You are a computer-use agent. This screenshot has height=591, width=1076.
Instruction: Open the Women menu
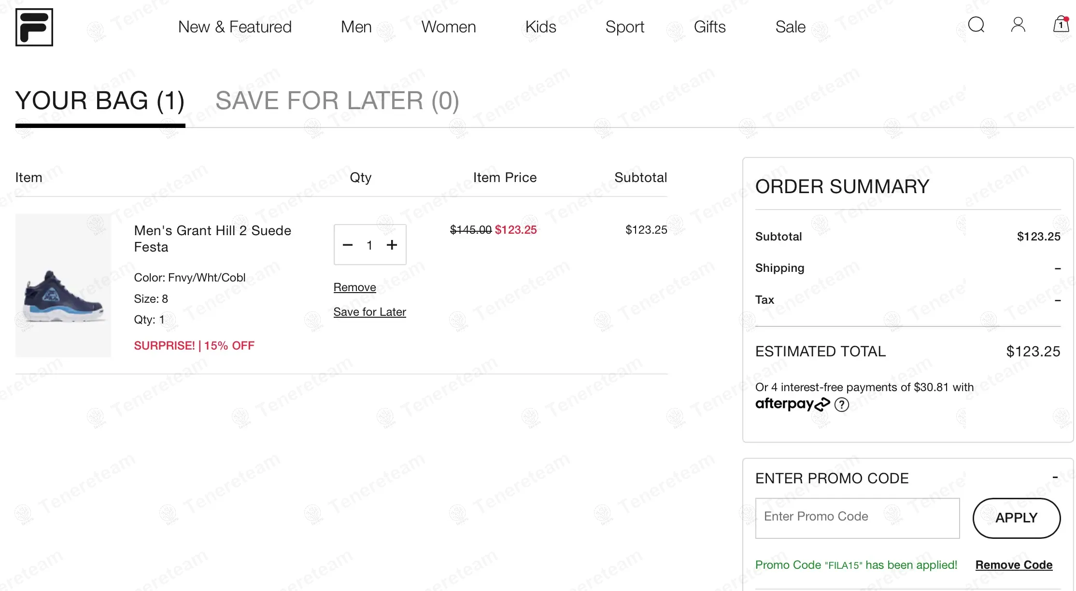tap(448, 27)
